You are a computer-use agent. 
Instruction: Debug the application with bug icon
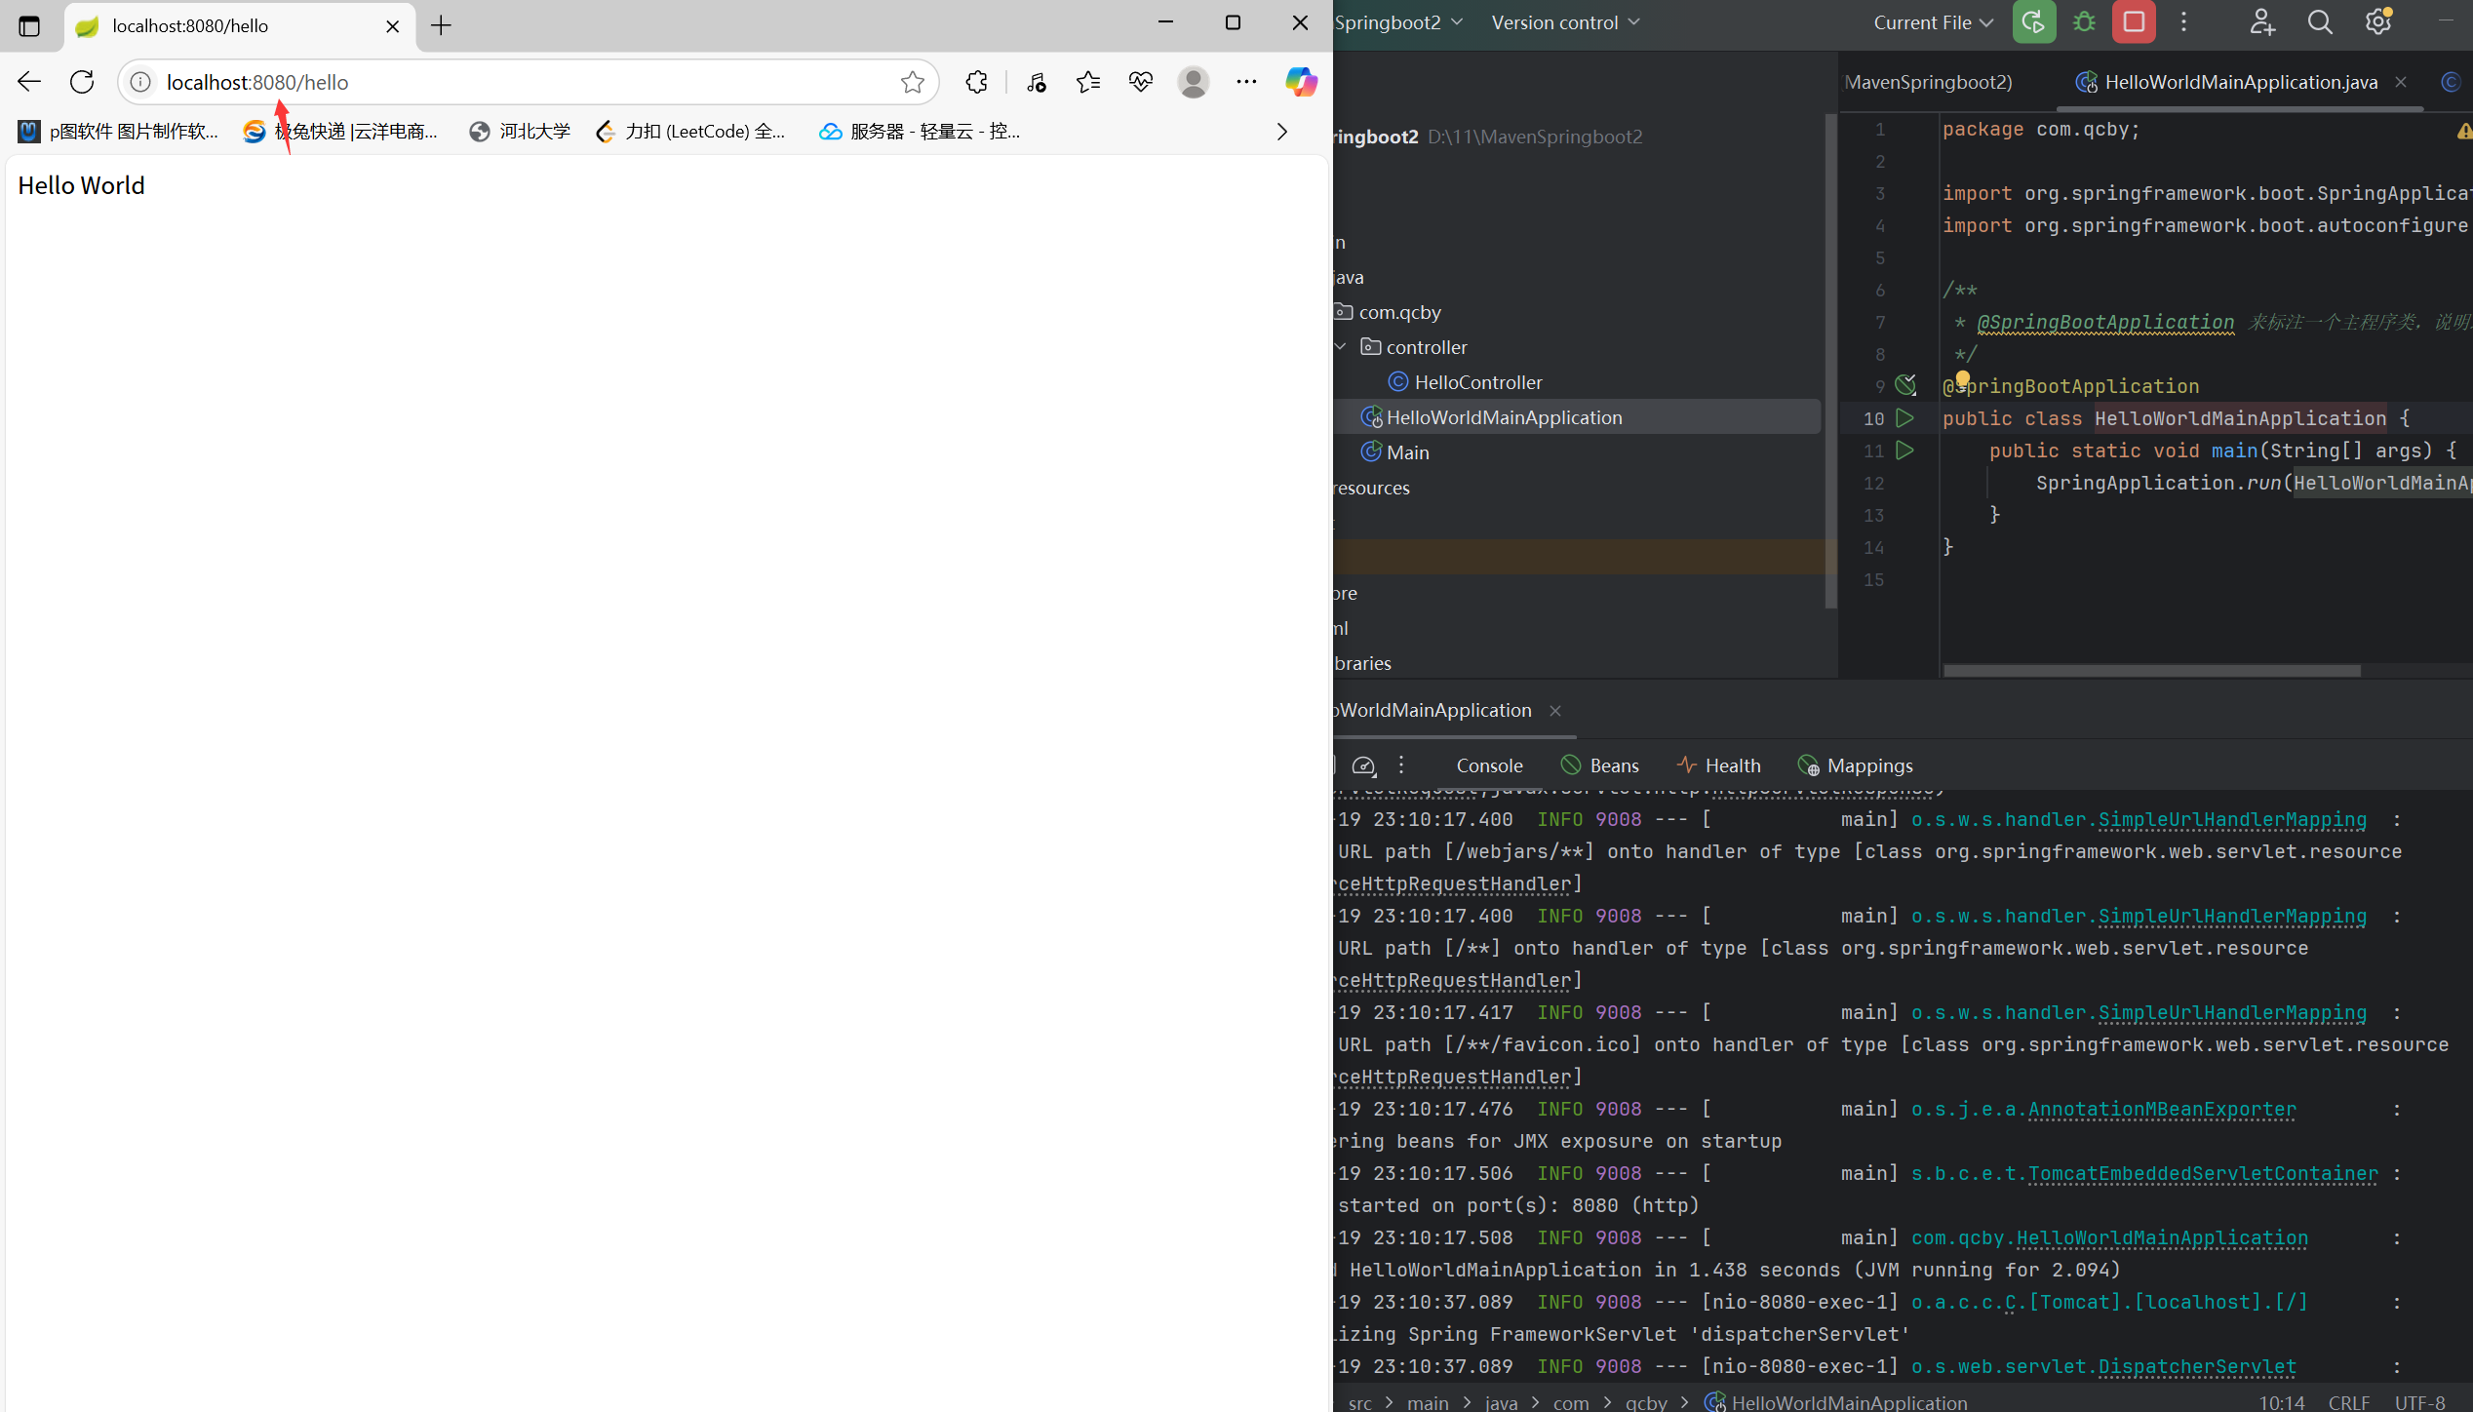(2084, 22)
